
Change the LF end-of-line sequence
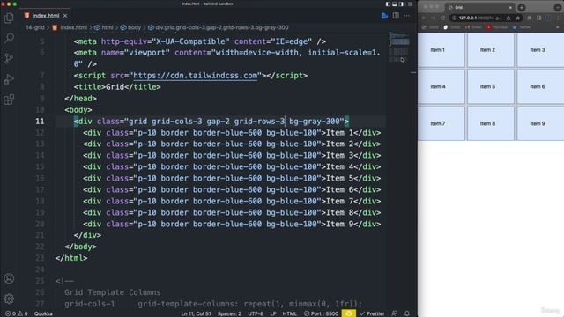(273, 313)
